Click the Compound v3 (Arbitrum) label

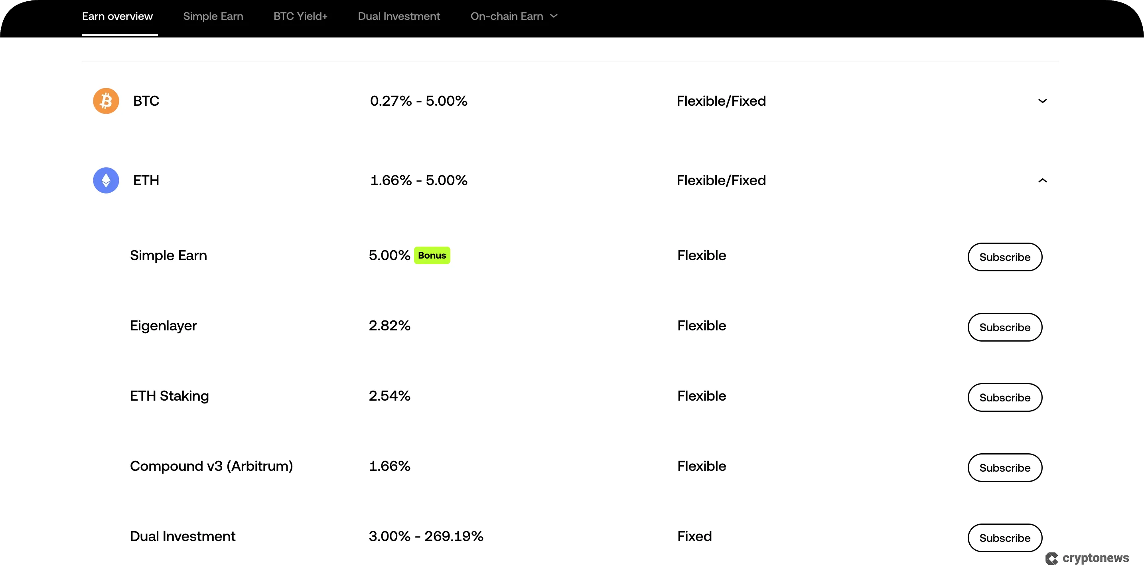coord(211,466)
